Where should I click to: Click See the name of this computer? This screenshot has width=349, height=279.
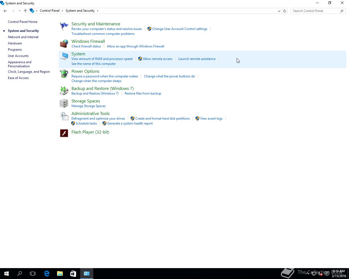[94, 64]
